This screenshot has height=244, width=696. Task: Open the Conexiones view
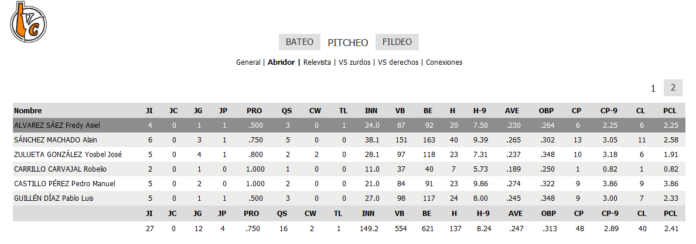pyautogui.click(x=444, y=62)
